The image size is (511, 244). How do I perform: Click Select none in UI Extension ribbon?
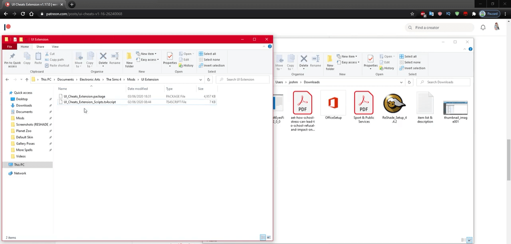point(209,60)
